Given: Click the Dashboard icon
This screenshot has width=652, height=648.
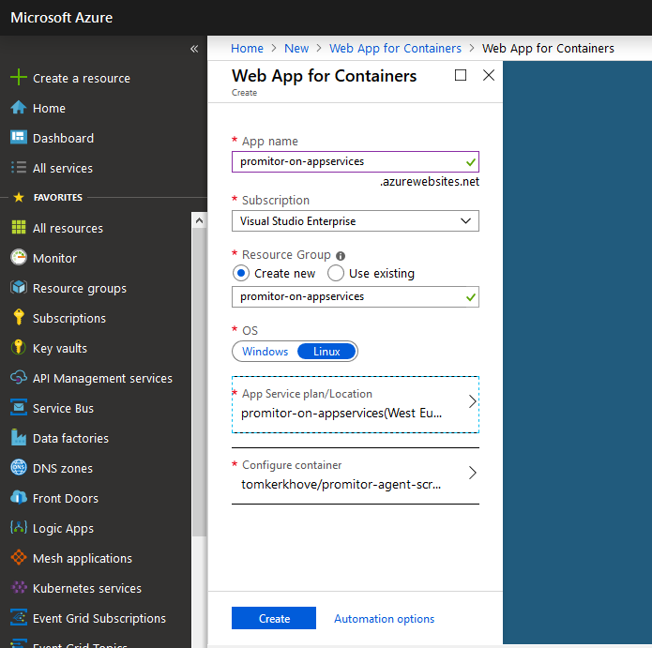Looking at the screenshot, I should (19, 137).
